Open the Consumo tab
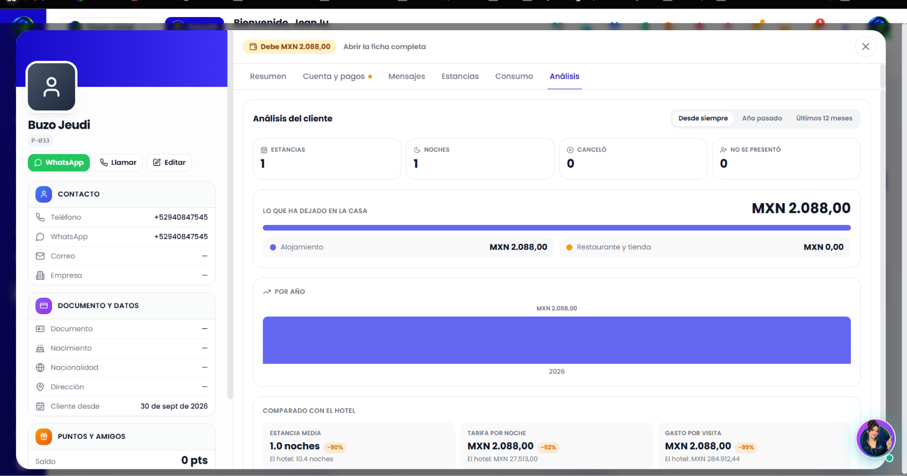 click(514, 76)
